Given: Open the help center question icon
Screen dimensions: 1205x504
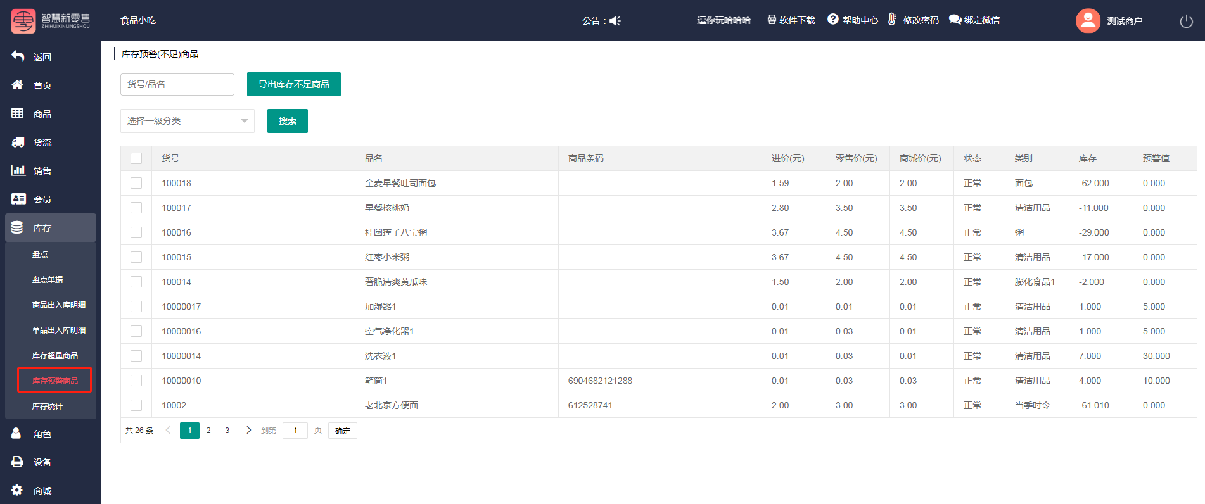Looking at the screenshot, I should 833,19.
